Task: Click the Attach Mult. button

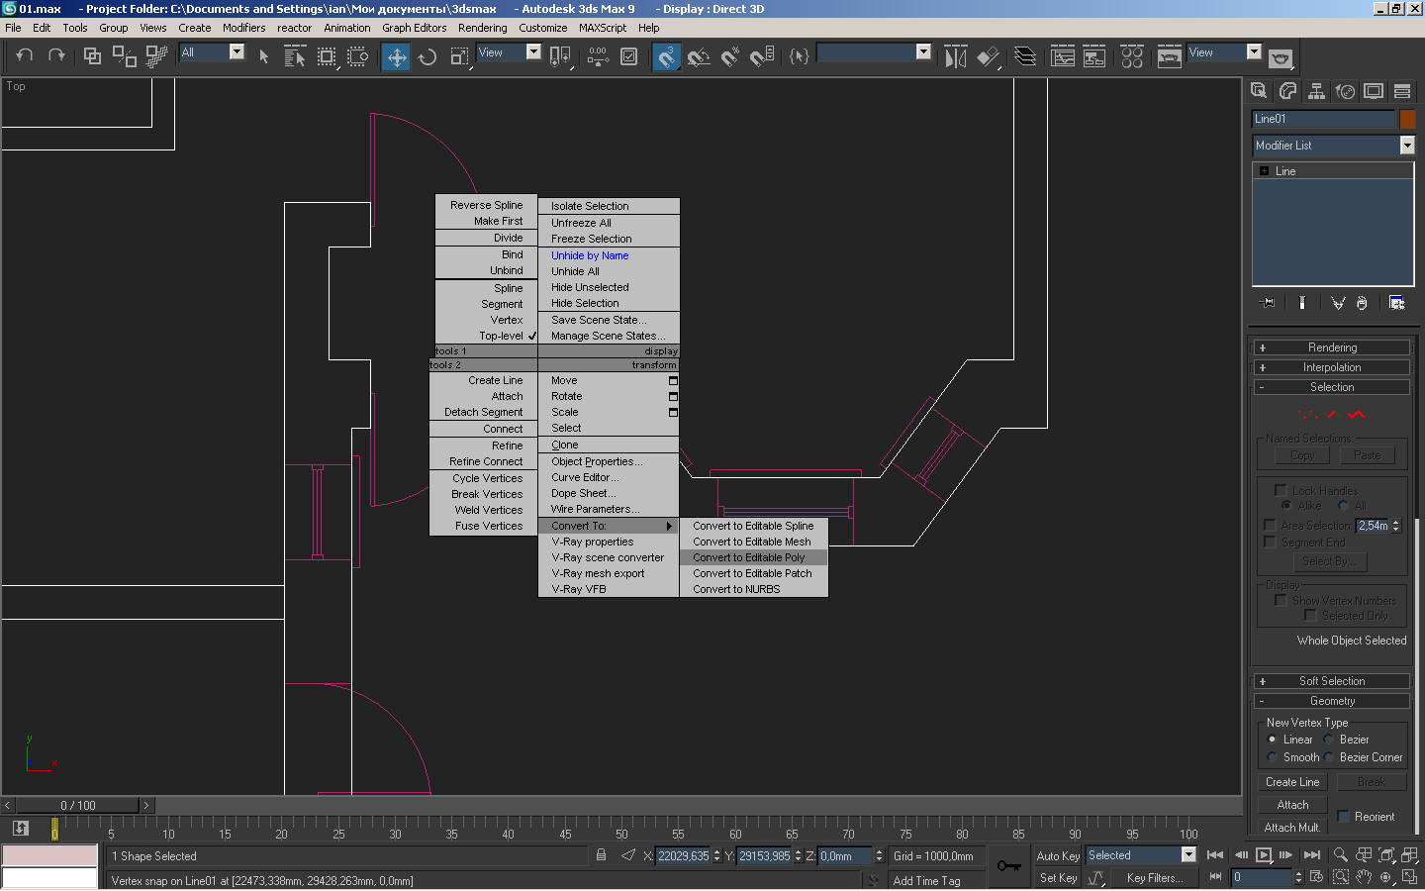Action: 1292,828
